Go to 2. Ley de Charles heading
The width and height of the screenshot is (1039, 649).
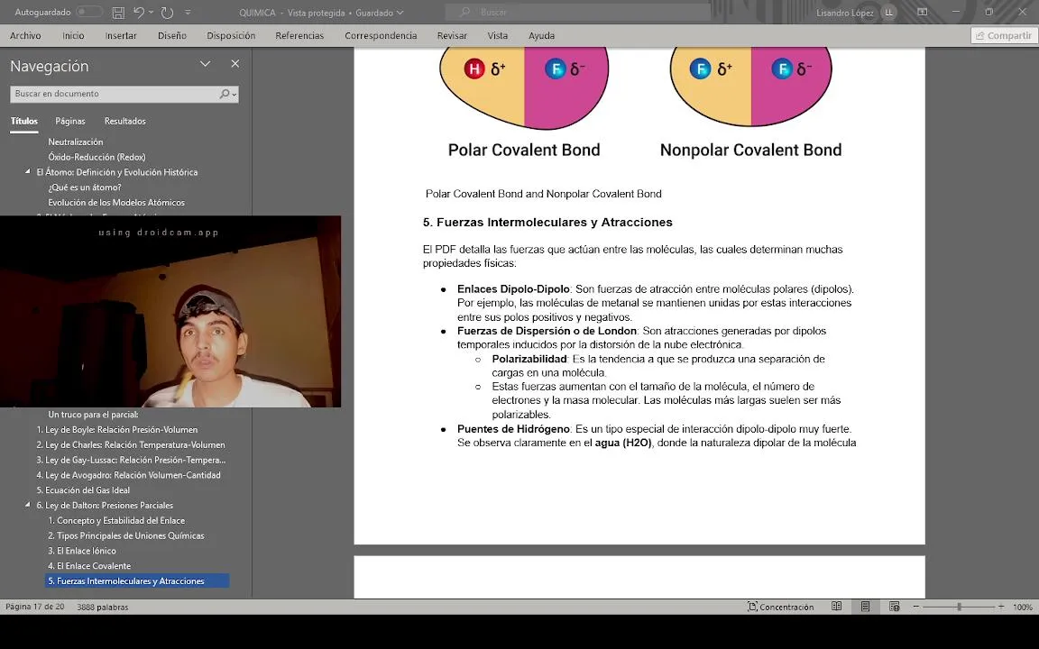coord(131,445)
